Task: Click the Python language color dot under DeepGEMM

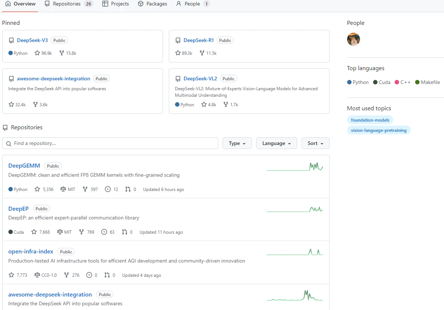Action: coord(10,189)
